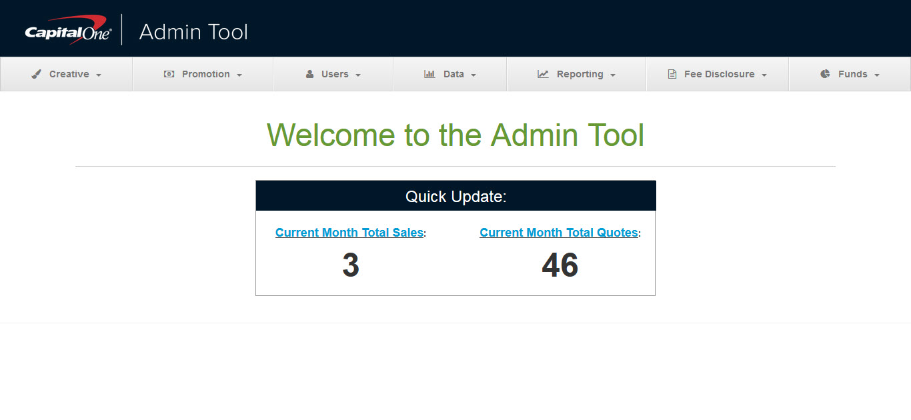Click the paintbrush icon beside Creative
911x420 pixels.
[37, 74]
